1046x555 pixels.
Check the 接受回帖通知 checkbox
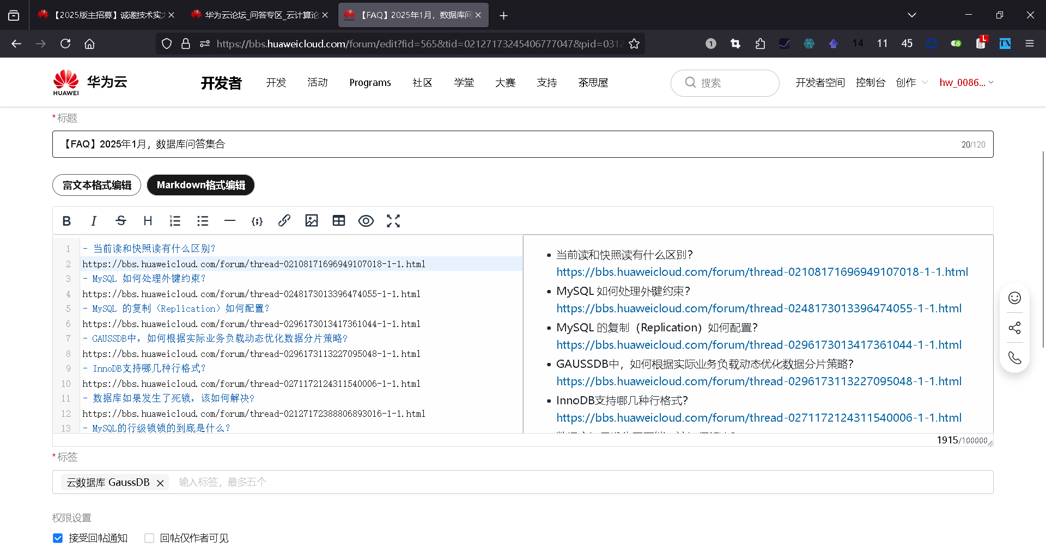(x=58, y=538)
